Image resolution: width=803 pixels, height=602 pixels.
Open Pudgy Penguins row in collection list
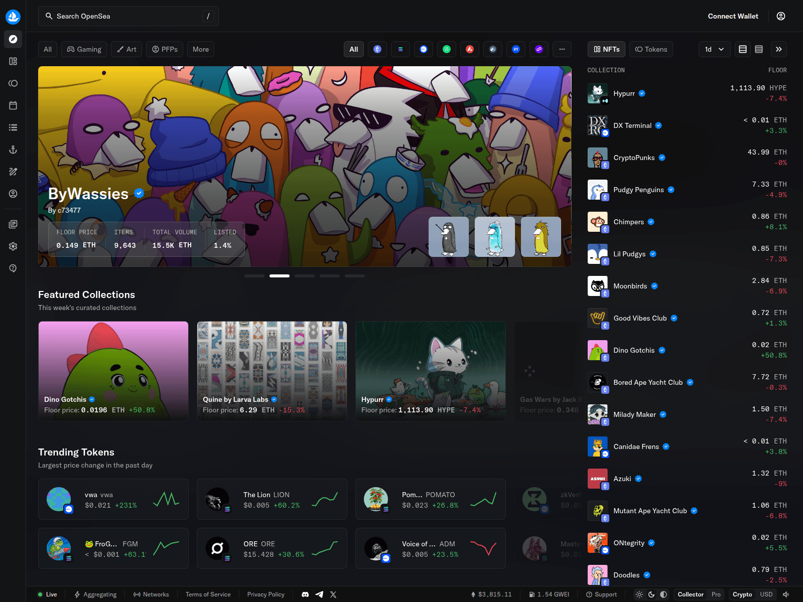687,190
